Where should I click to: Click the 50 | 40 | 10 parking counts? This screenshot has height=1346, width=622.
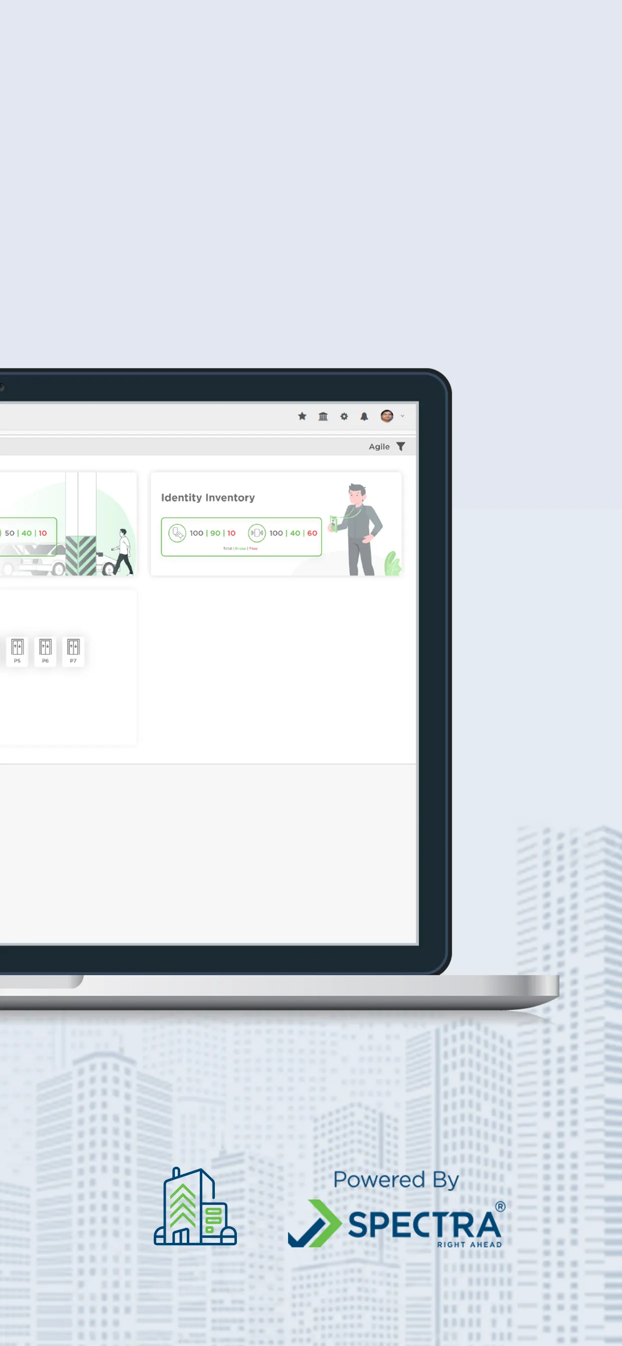(26, 533)
